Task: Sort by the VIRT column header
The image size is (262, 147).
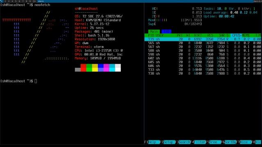Action: point(198,36)
